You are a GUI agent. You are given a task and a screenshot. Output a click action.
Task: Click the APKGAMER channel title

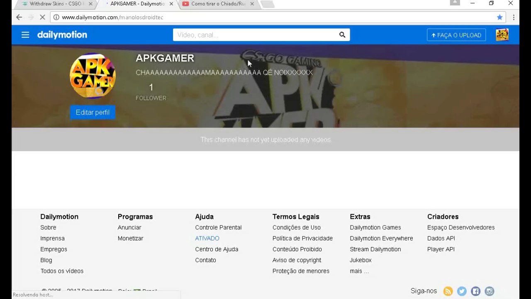(x=165, y=58)
